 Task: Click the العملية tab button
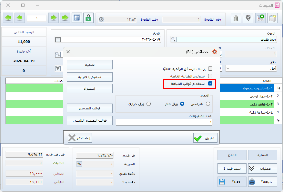[x=262, y=155]
